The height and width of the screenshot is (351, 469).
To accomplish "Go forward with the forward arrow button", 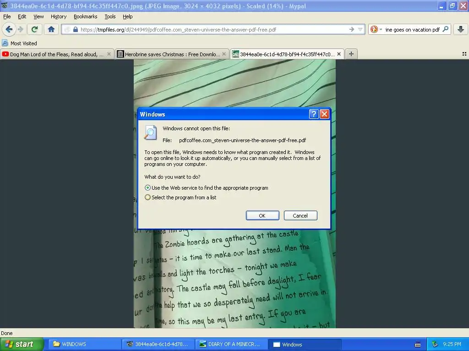I will click(20, 29).
